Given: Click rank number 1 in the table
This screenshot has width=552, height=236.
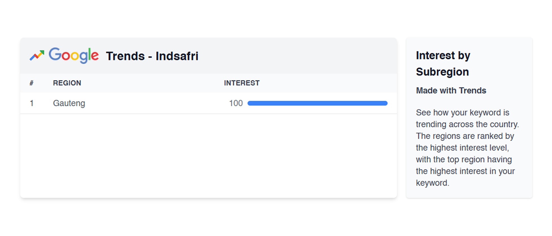Looking at the screenshot, I should click(x=32, y=103).
